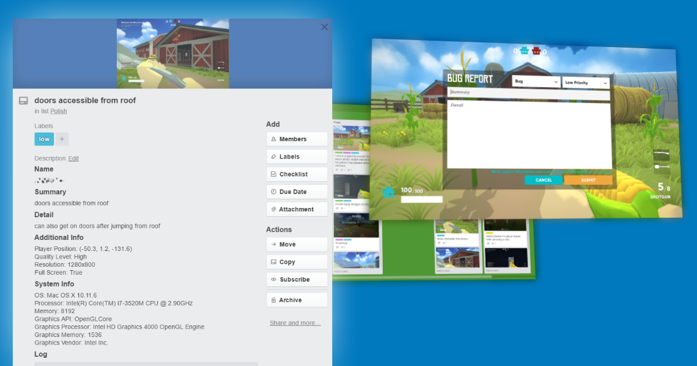
Task: Click the Attachment paperclip icon
Action: point(274,209)
